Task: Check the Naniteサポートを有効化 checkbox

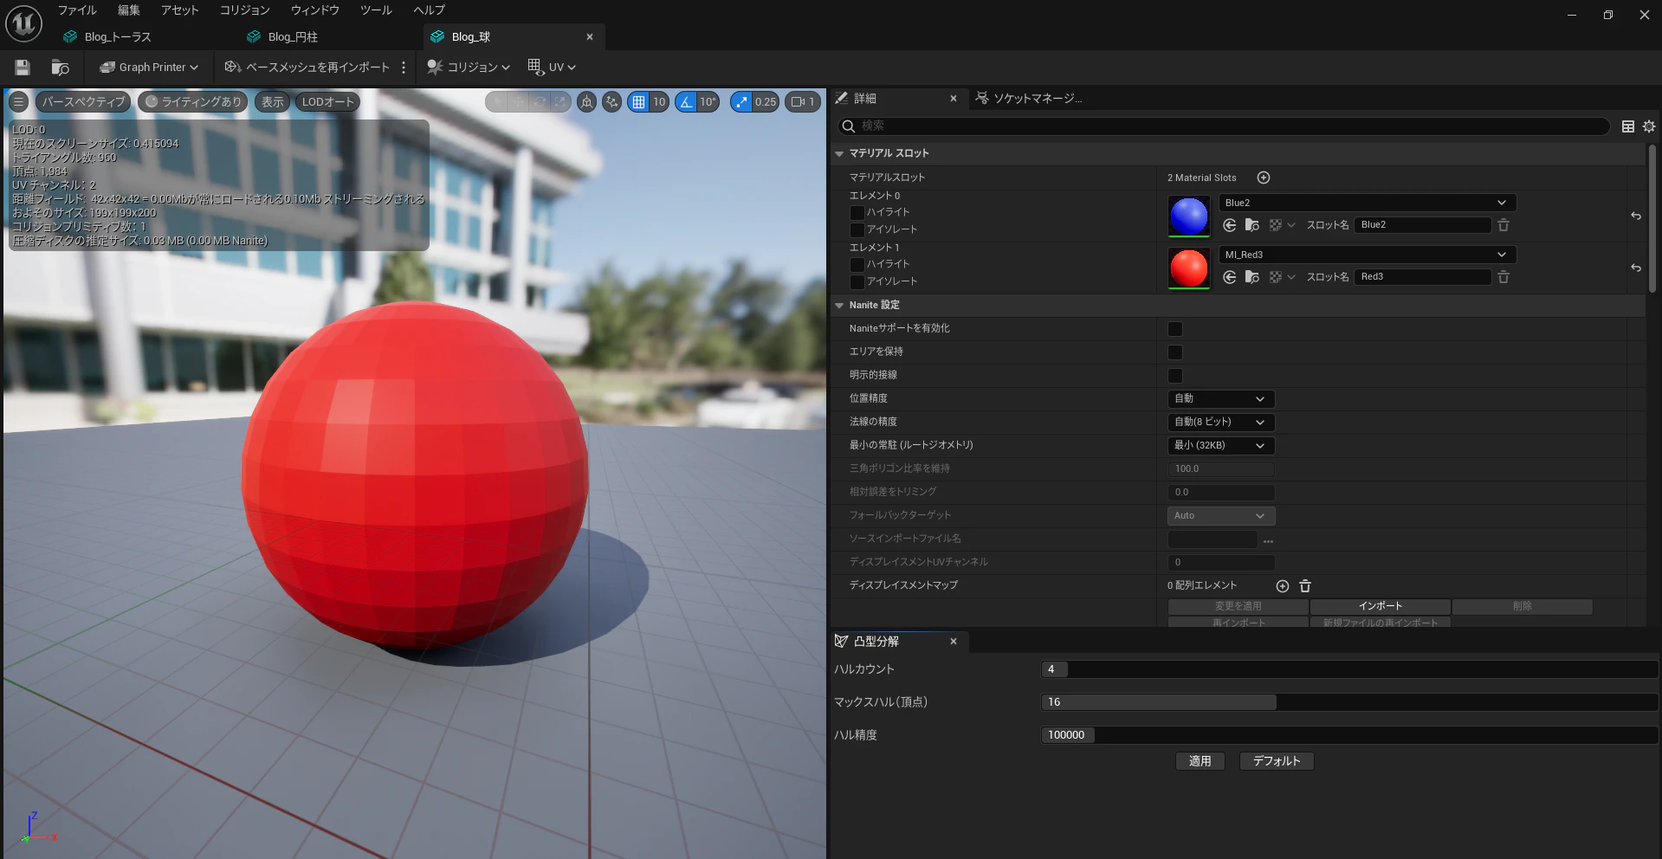Action: click(1175, 329)
